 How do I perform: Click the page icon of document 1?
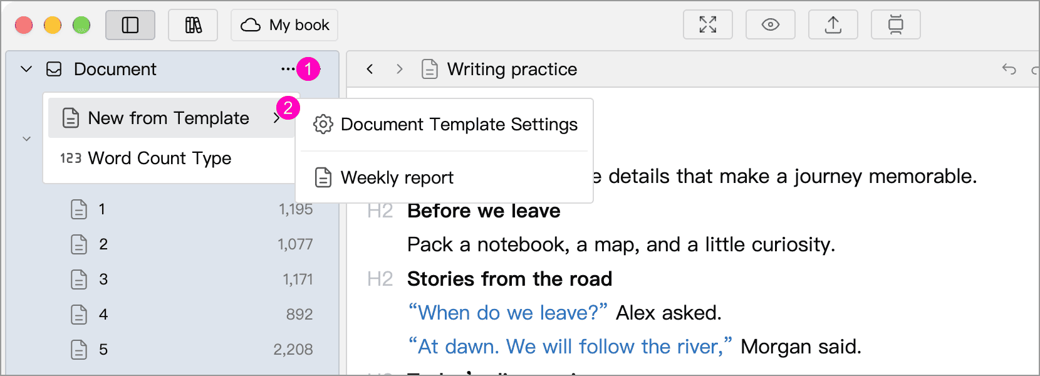click(x=79, y=209)
